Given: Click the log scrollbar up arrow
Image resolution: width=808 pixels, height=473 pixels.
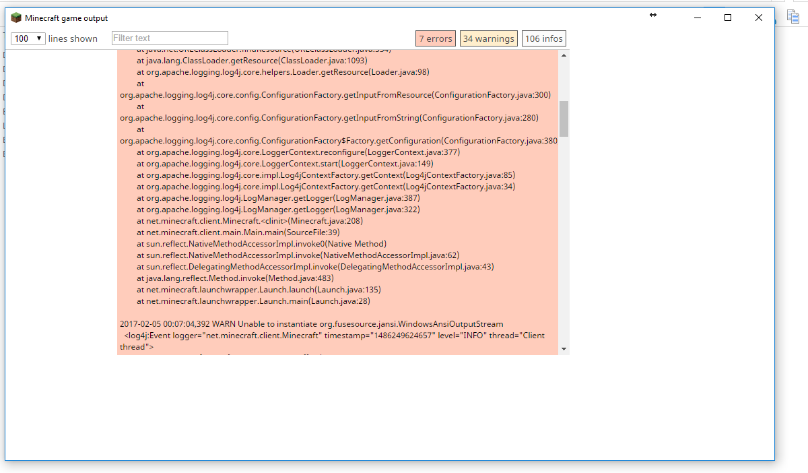Looking at the screenshot, I should [564, 55].
